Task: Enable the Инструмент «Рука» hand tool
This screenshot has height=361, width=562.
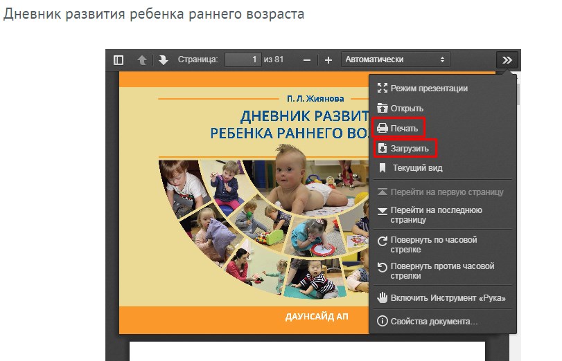Action: [443, 297]
